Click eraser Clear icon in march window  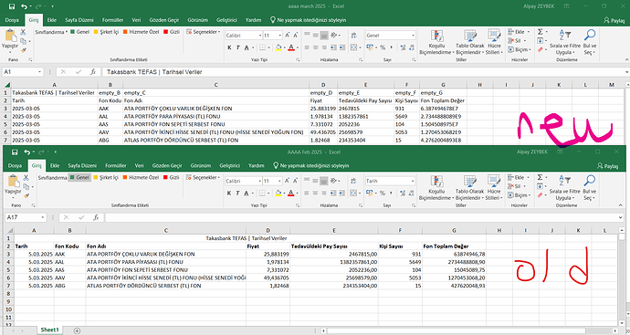[541, 49]
